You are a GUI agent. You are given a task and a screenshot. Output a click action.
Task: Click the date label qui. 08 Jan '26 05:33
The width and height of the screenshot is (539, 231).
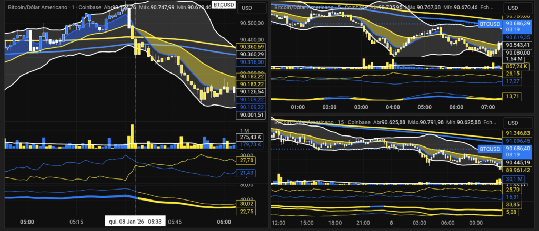coord(135,222)
